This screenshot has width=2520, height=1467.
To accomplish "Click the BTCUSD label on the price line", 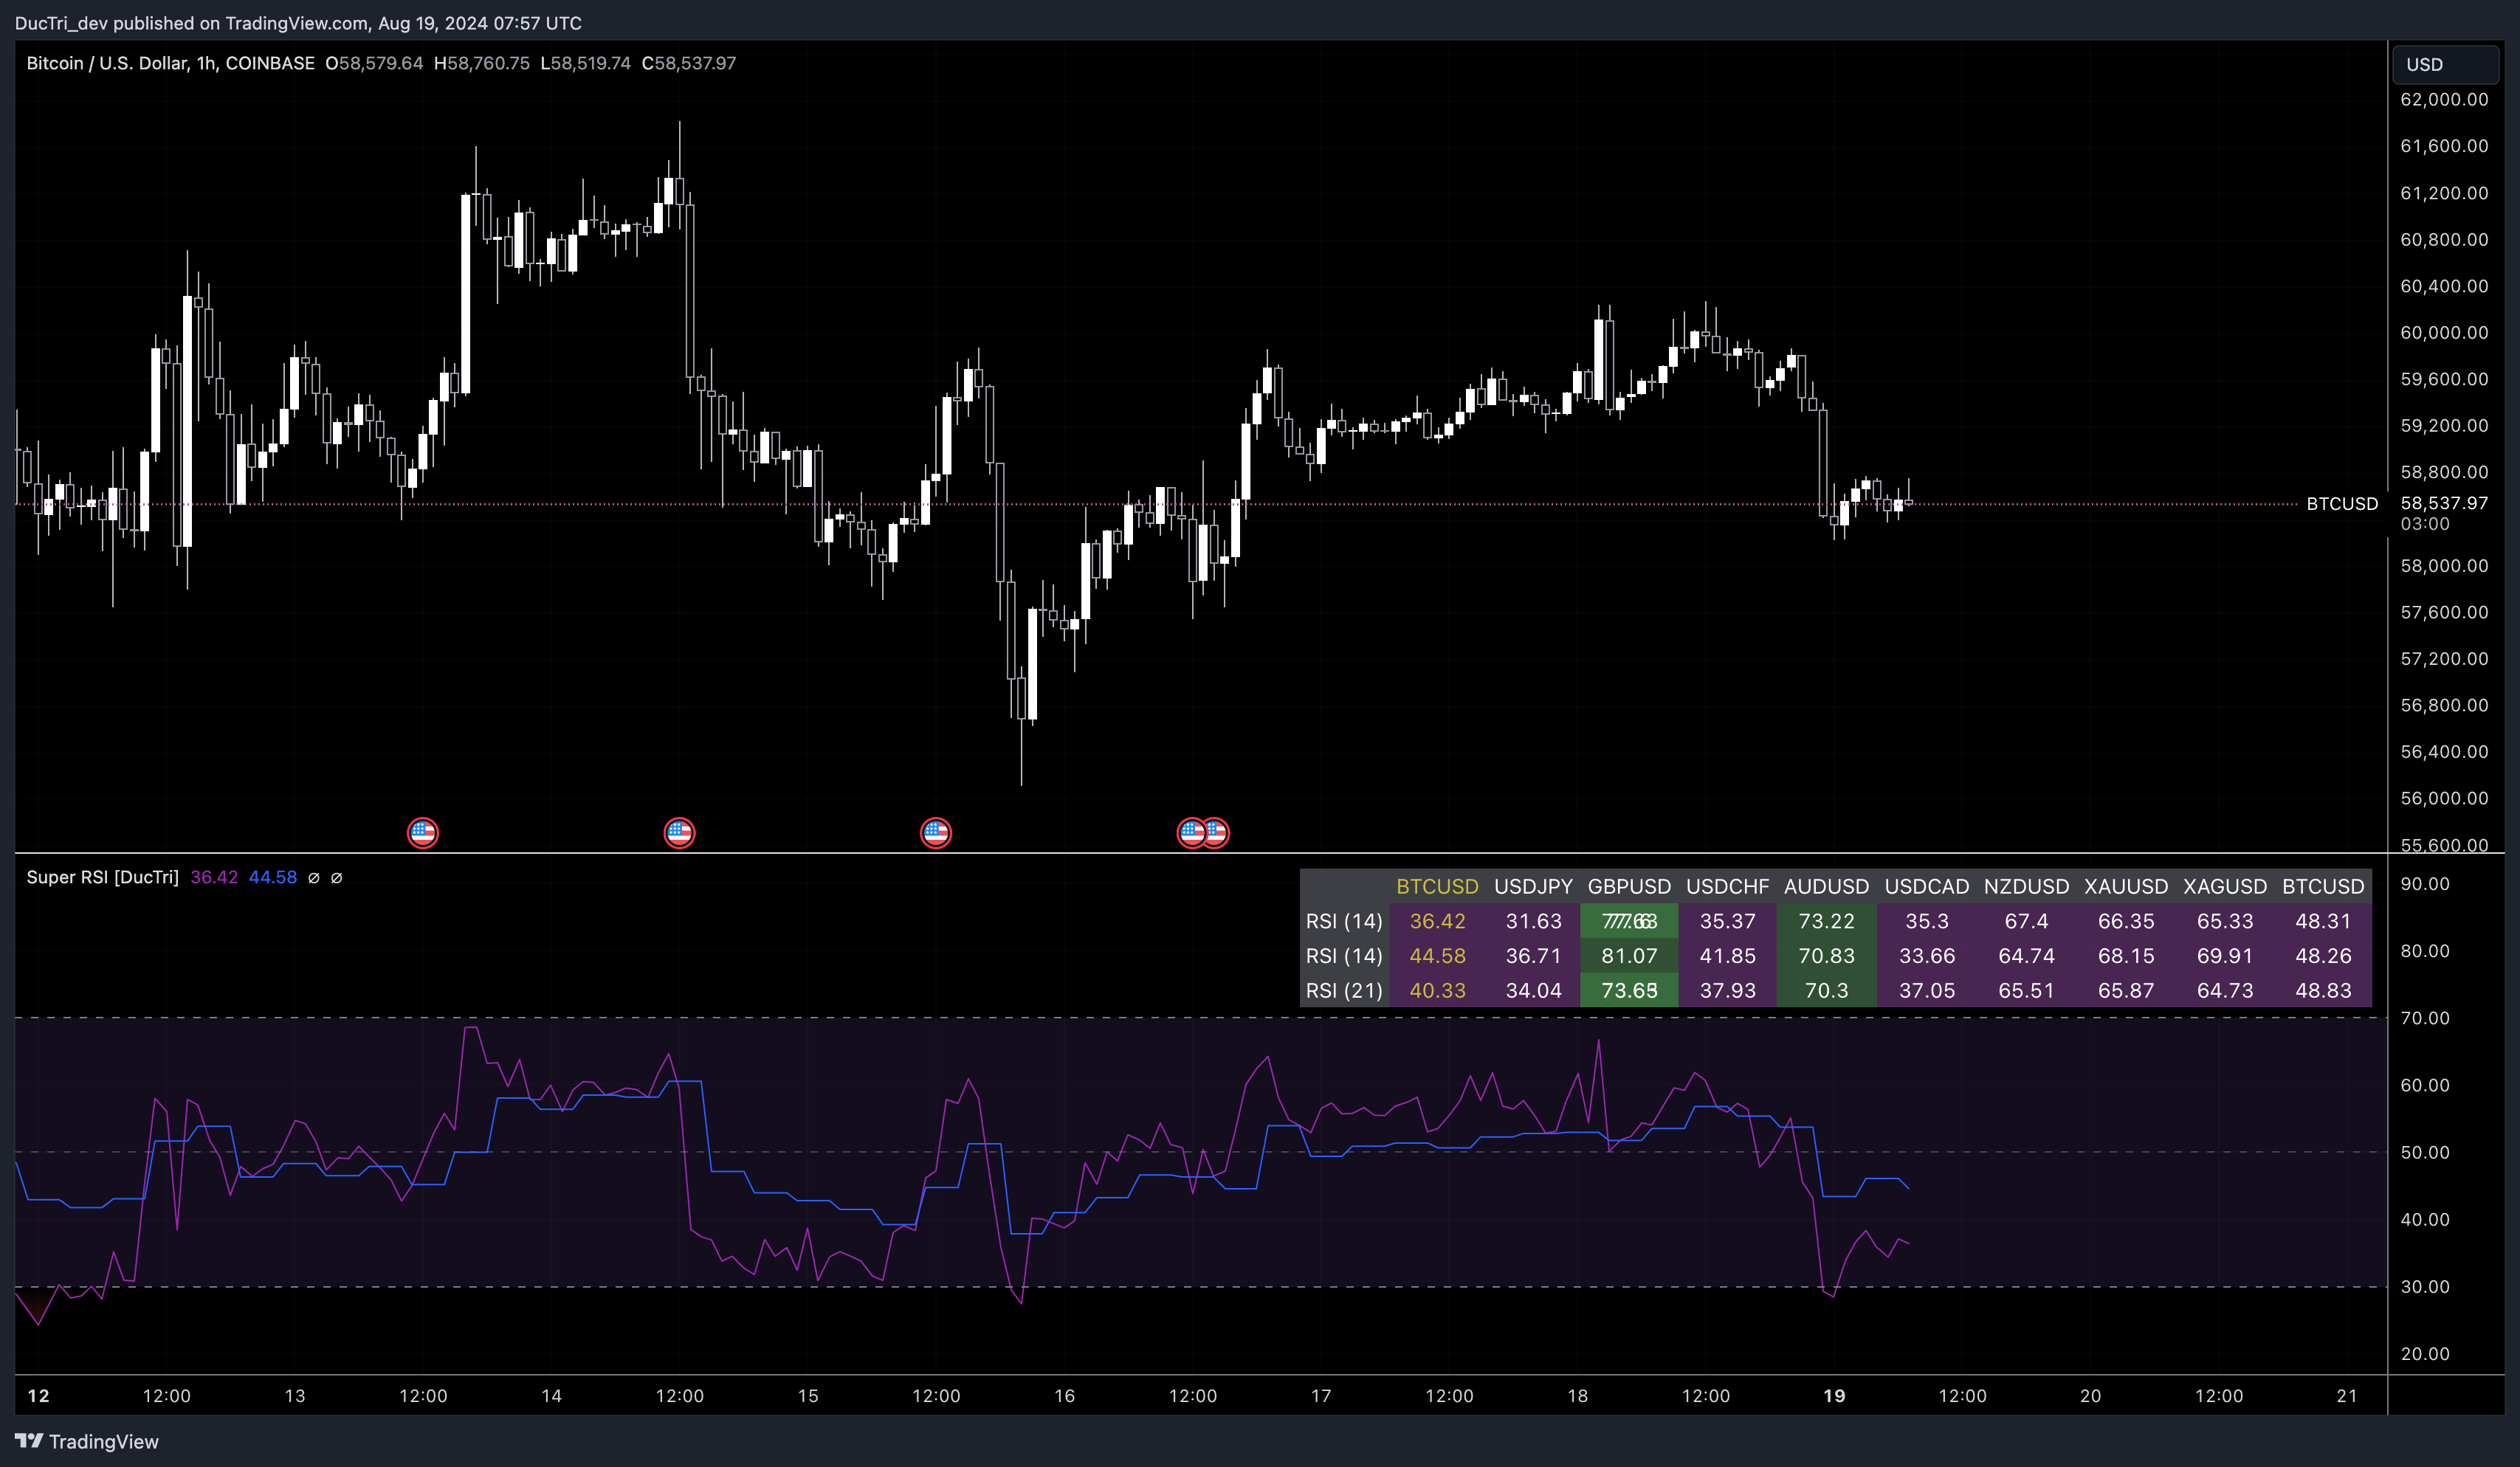I will click(x=2342, y=503).
